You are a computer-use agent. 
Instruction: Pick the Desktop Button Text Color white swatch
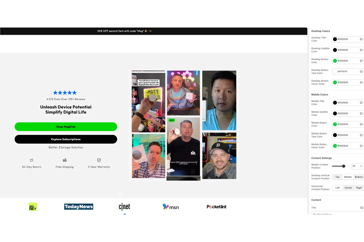click(335, 72)
